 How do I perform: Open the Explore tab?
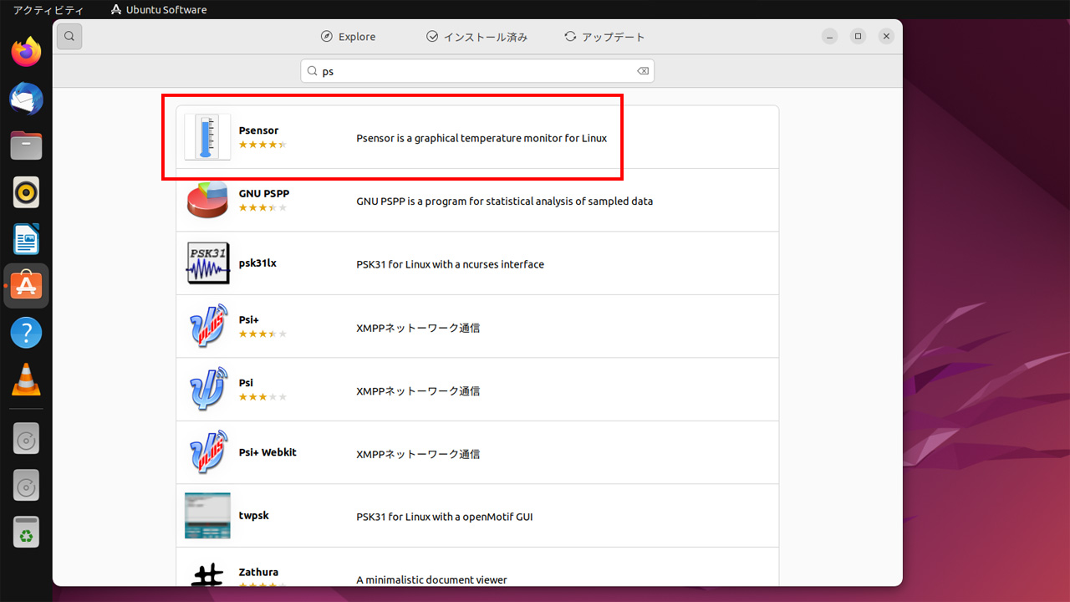349,37
